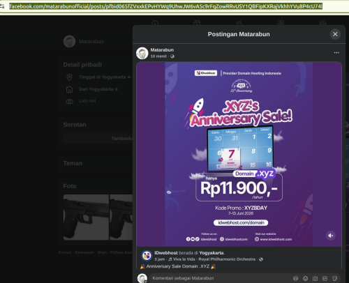Open the IDwebhost page link
Viewport: 349px width, 283px height.
tap(166, 253)
